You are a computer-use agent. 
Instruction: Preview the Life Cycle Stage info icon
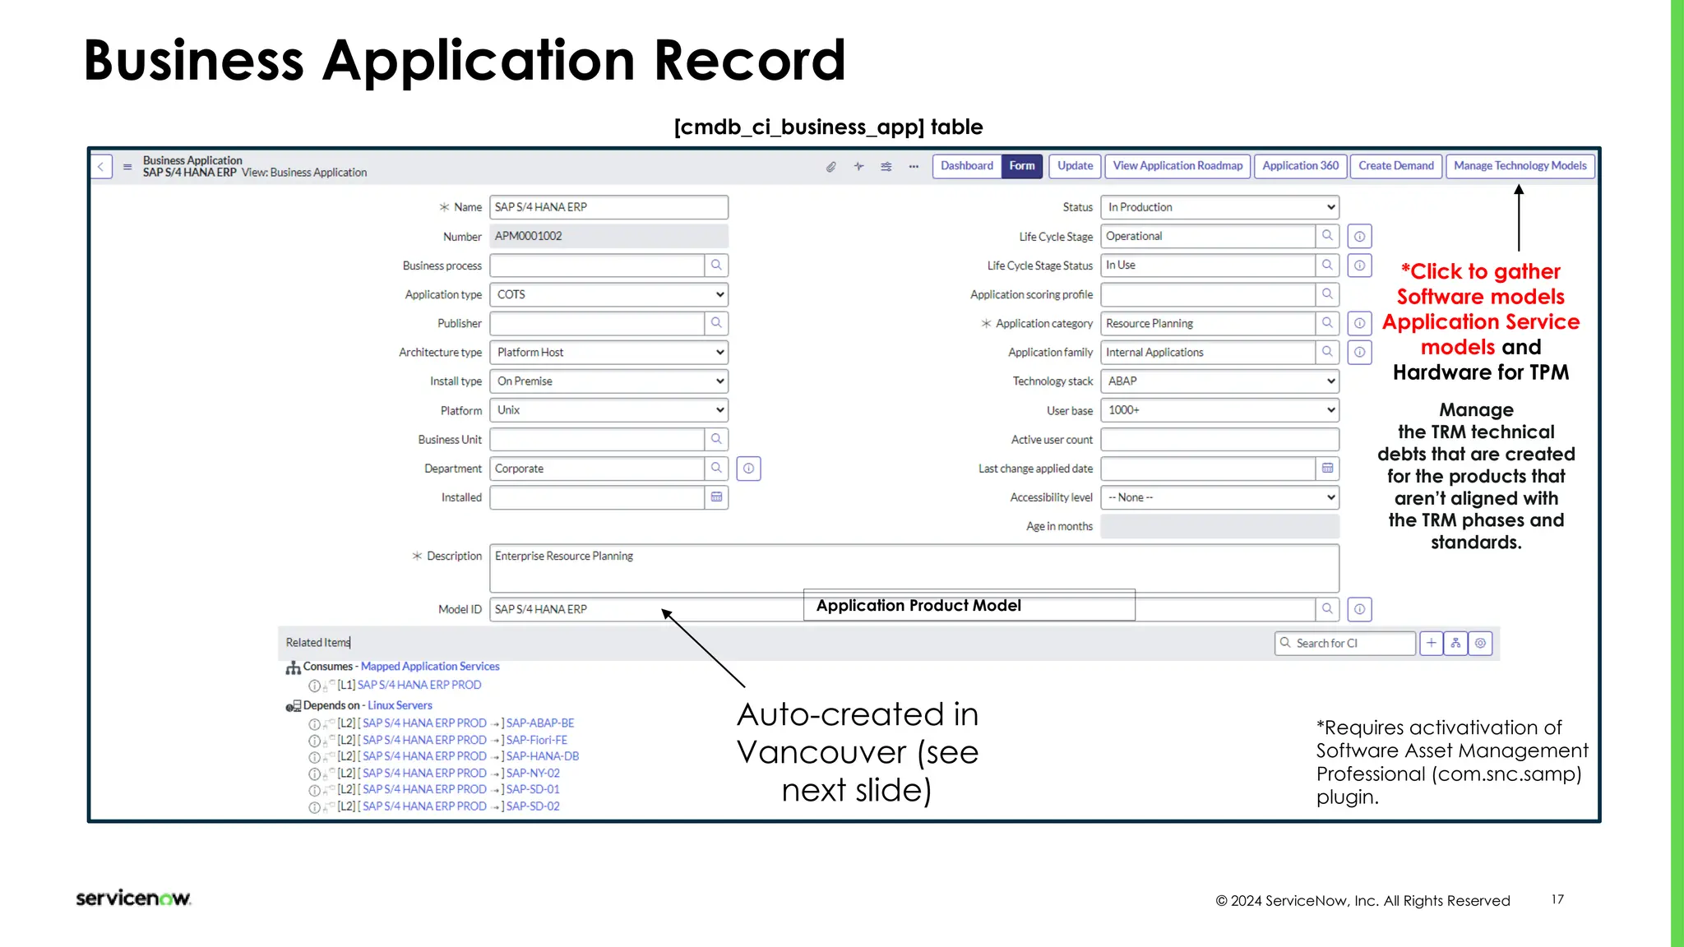(1360, 237)
